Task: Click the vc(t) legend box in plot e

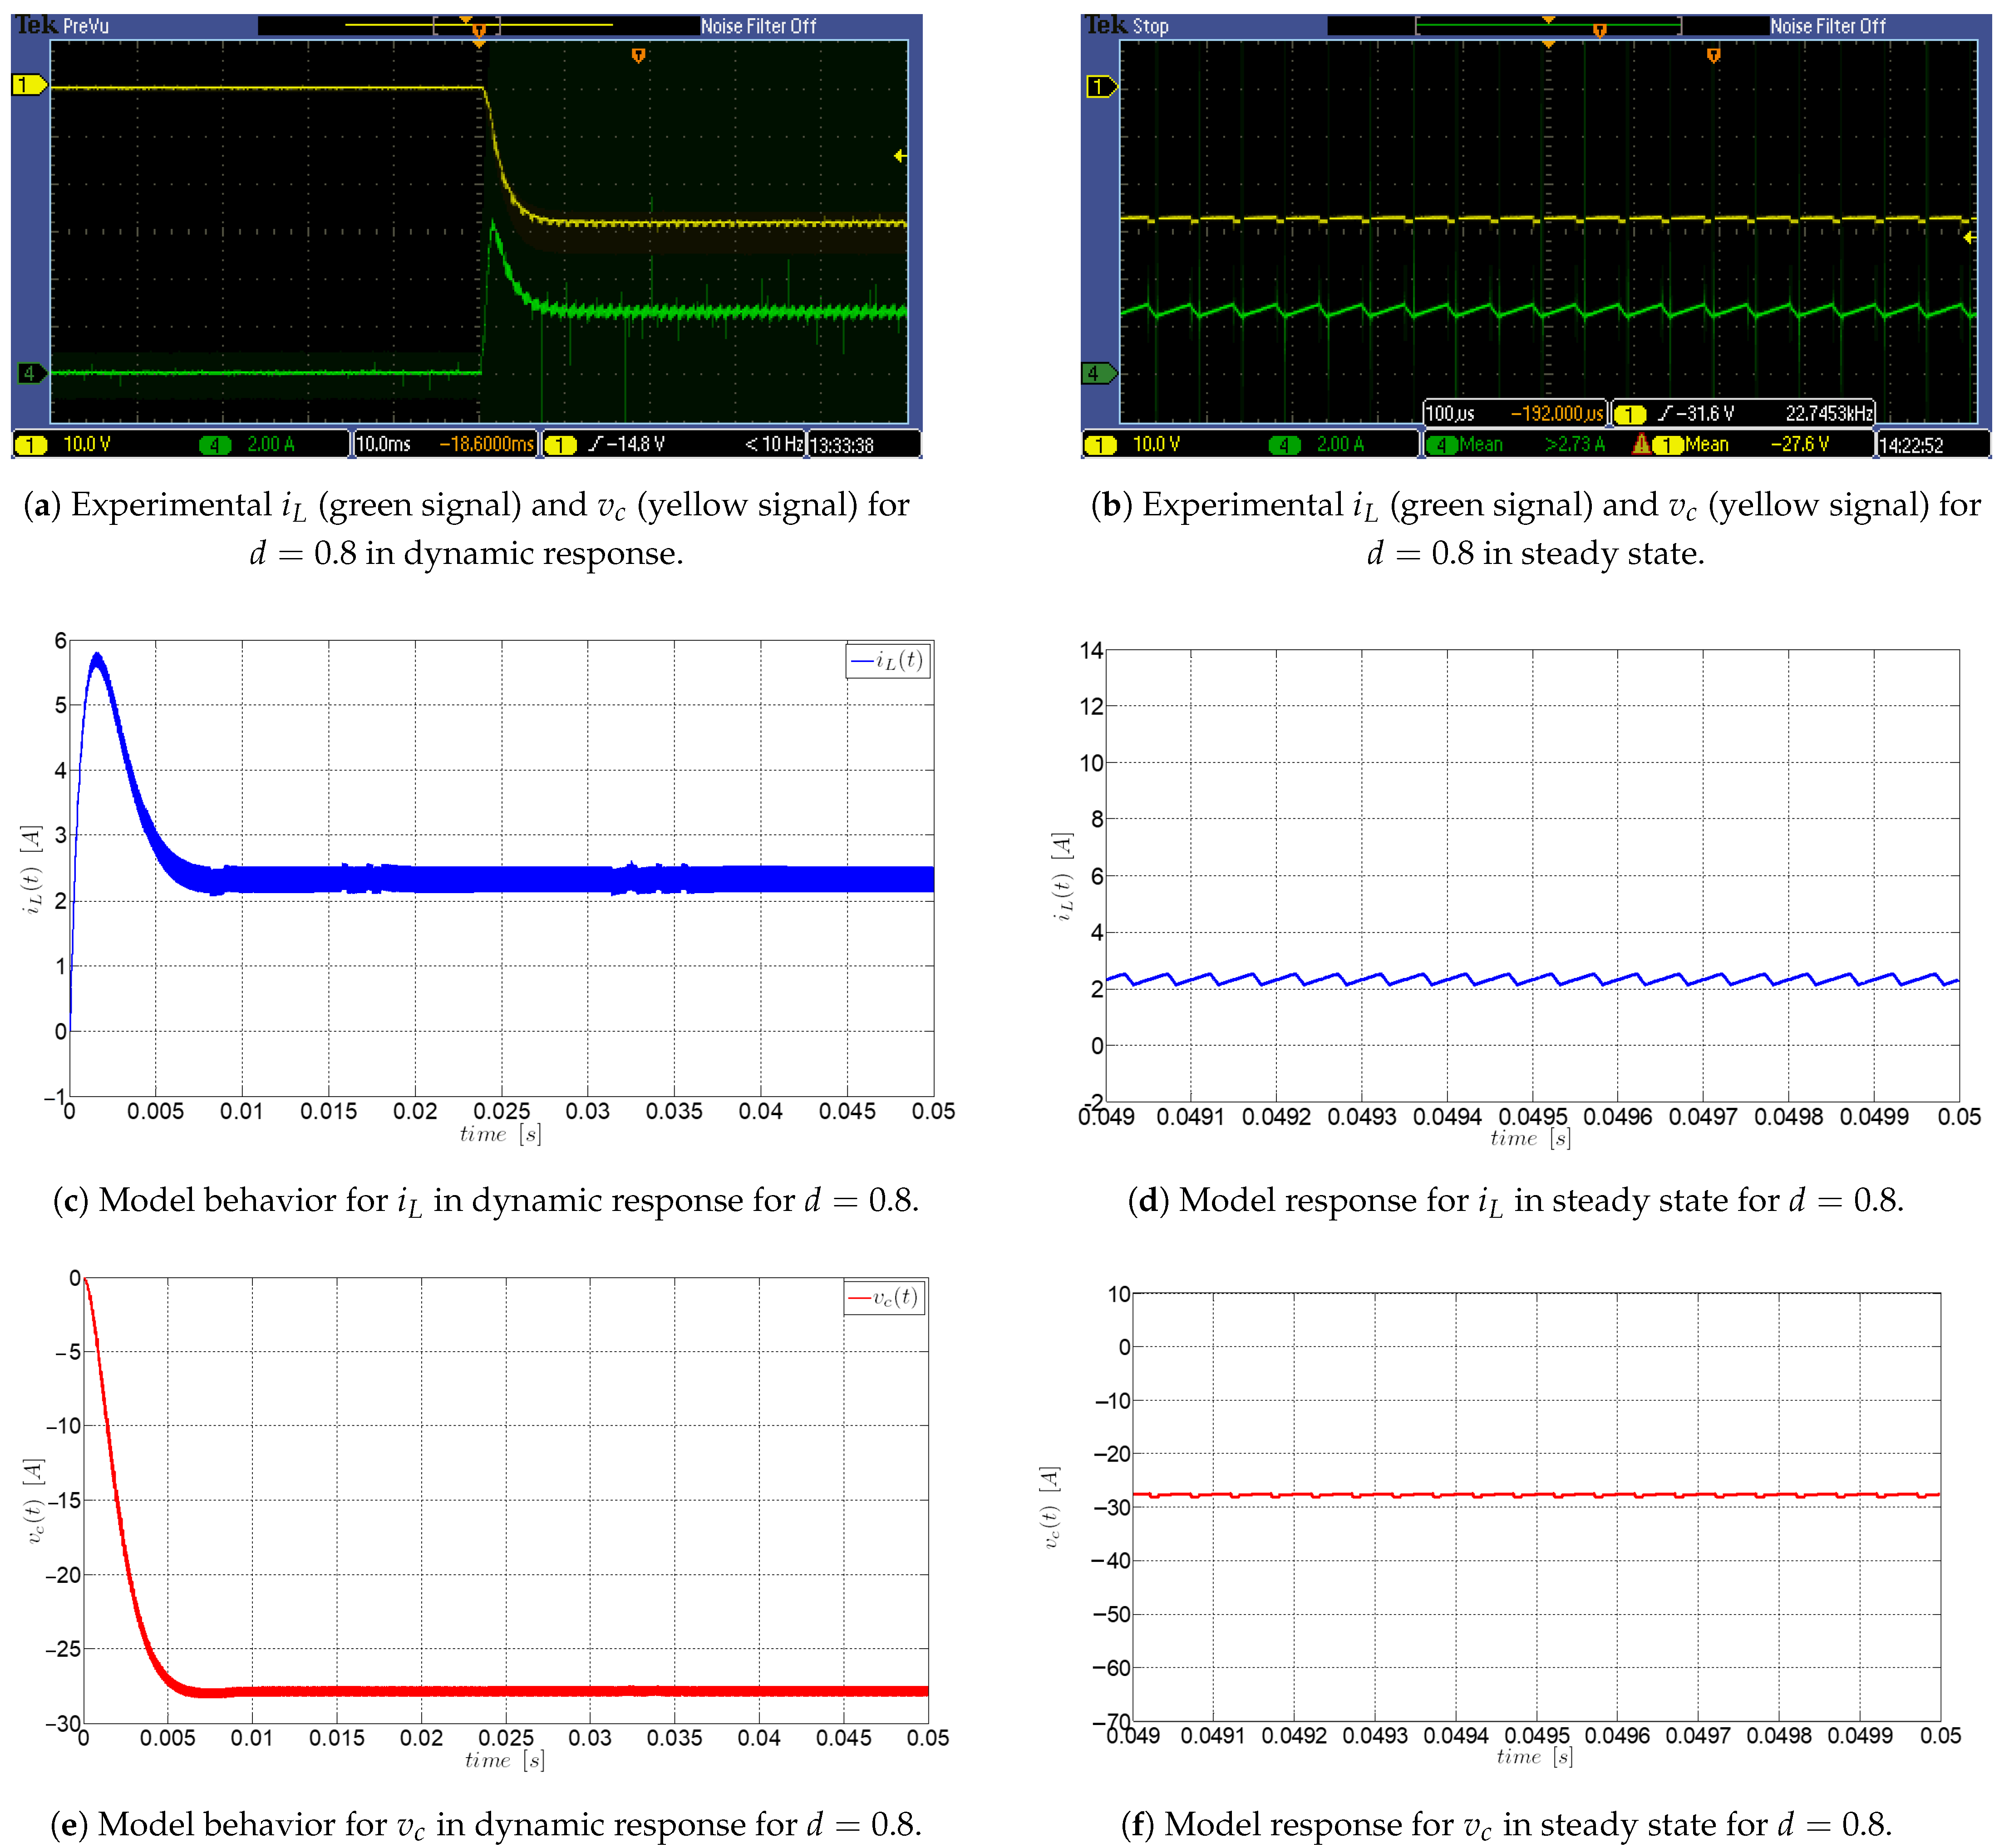Action: pyautogui.click(x=884, y=1298)
